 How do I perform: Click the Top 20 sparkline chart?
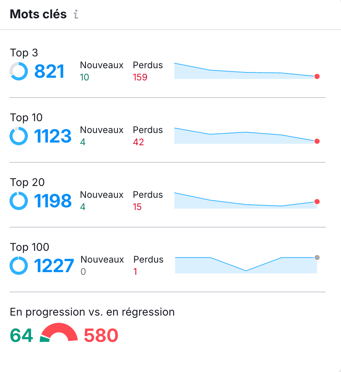(247, 200)
